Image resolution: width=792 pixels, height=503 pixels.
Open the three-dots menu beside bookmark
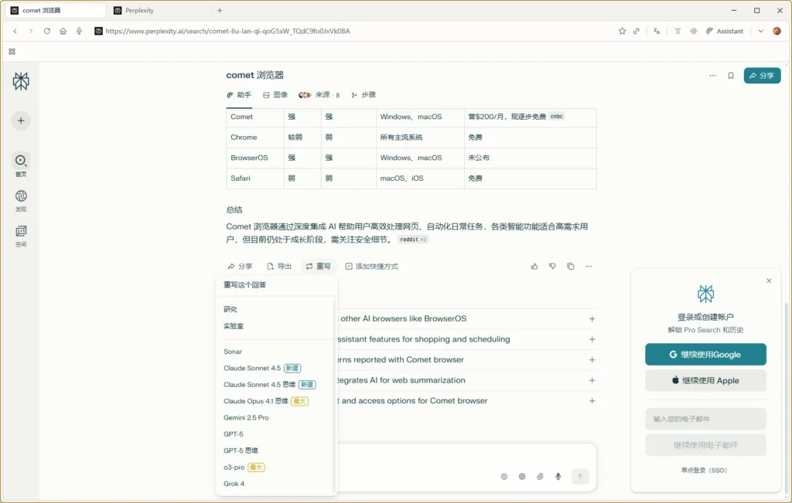tap(712, 76)
